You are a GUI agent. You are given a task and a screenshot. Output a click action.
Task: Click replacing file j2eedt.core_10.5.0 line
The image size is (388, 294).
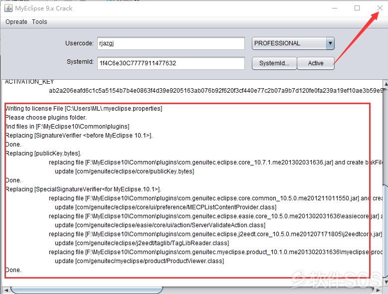tap(216, 234)
